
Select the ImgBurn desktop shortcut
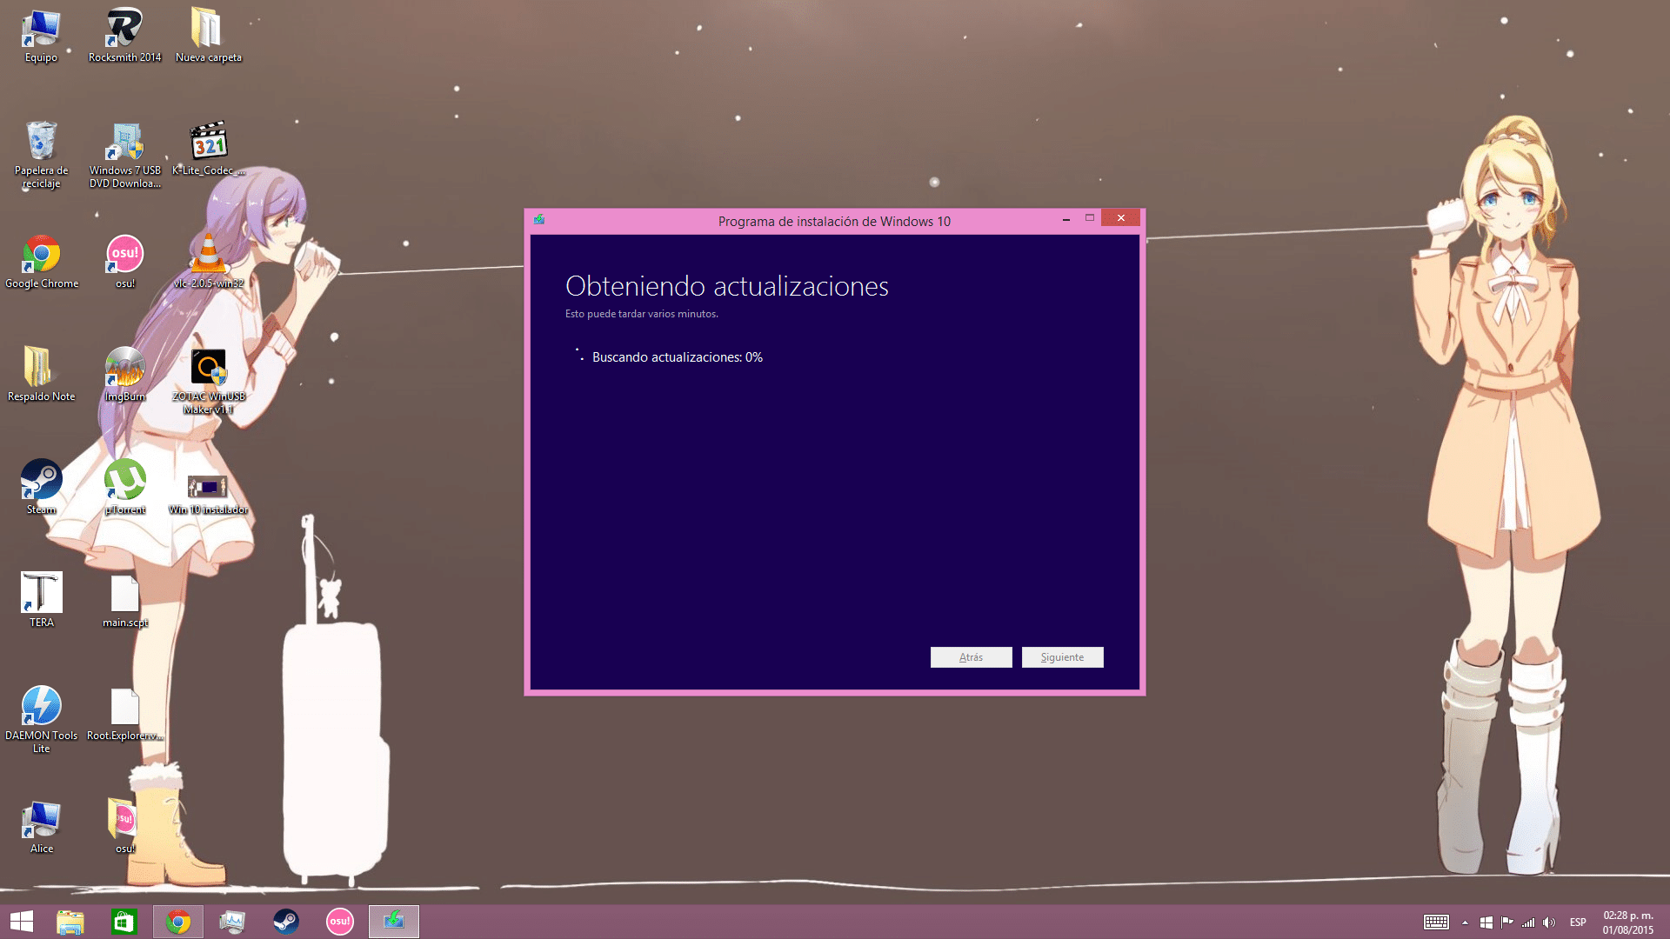124,374
